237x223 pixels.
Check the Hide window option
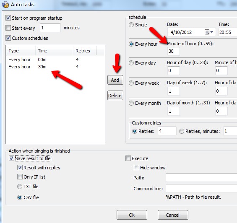[136, 168]
